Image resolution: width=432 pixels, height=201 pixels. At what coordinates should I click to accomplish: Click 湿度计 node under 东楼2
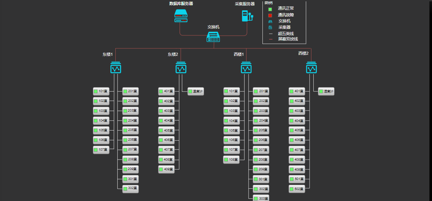click(196, 91)
